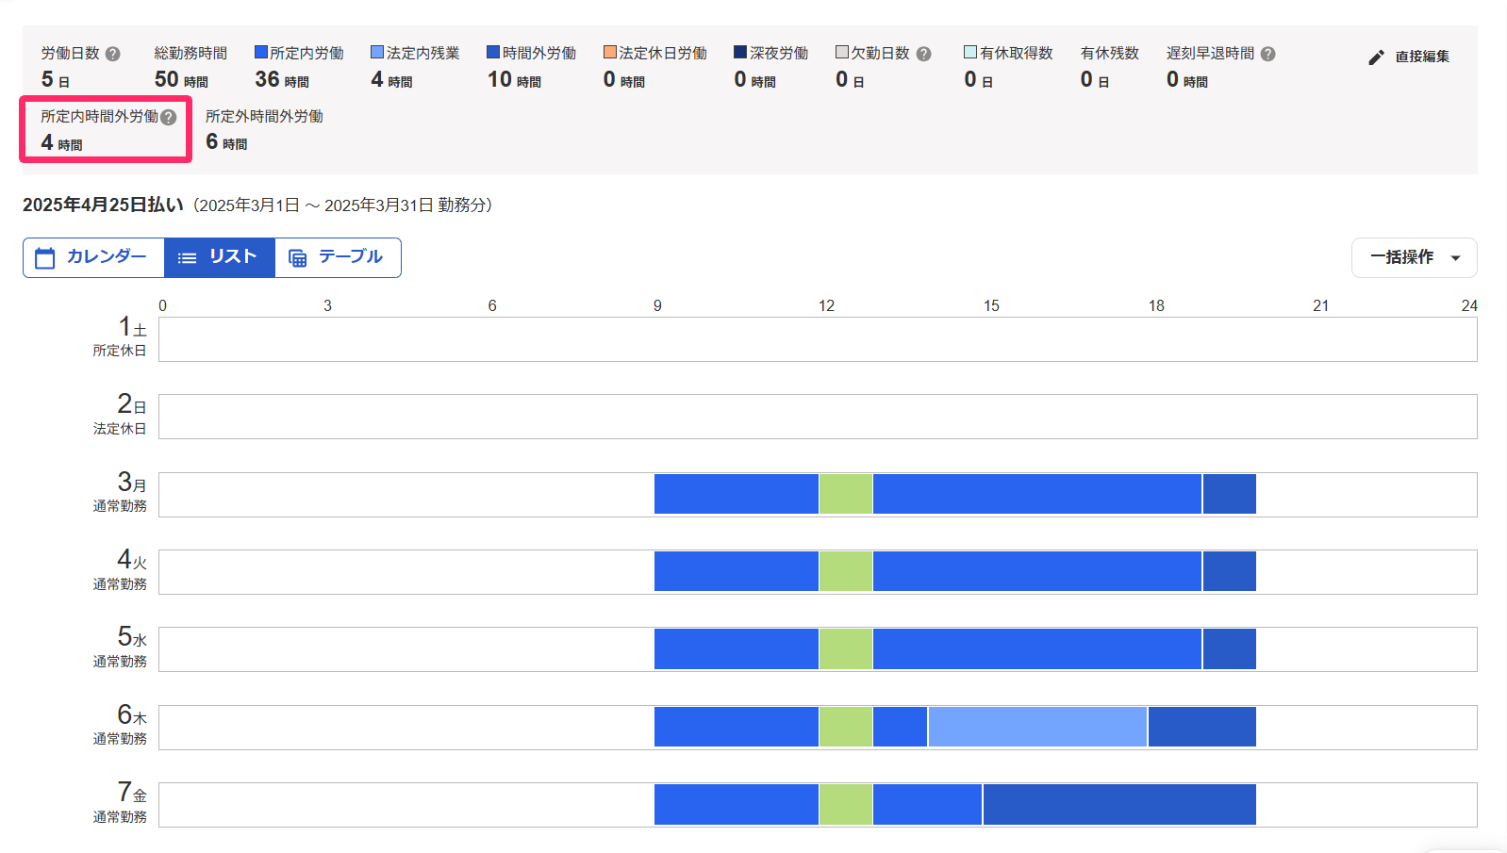The width and height of the screenshot is (1507, 853).
Task: Click the empty timeline row for day 1
Action: (818, 339)
